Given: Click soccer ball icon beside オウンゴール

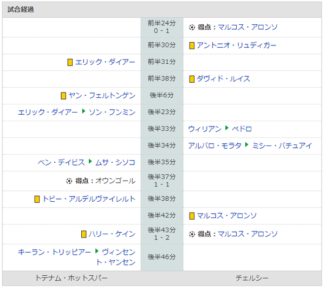Looking at the screenshot, I should pos(69,181).
